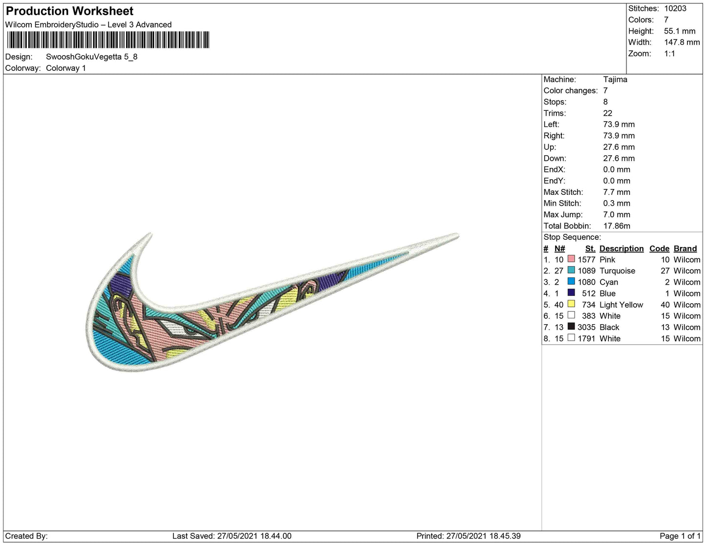706x543 pixels.
Task: Click the Height value 55.1 mm
Action: point(680,31)
